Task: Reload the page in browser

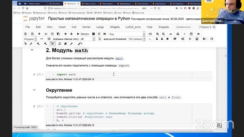Action: pos(23,8)
